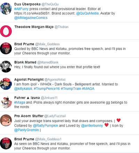139x153 pixels.
Task: Open Das Überpooka's furry avatar
Action: pyautogui.click(x=6, y=9)
